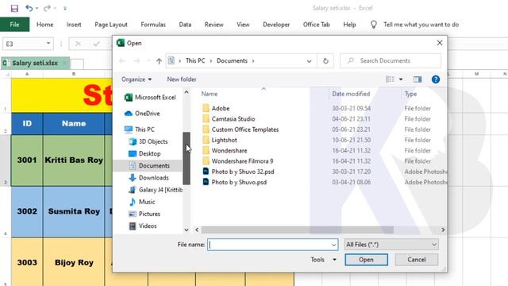Click the file list horizontal scrollbar
The width and height of the screenshot is (508, 286).
pyautogui.click(x=298, y=230)
